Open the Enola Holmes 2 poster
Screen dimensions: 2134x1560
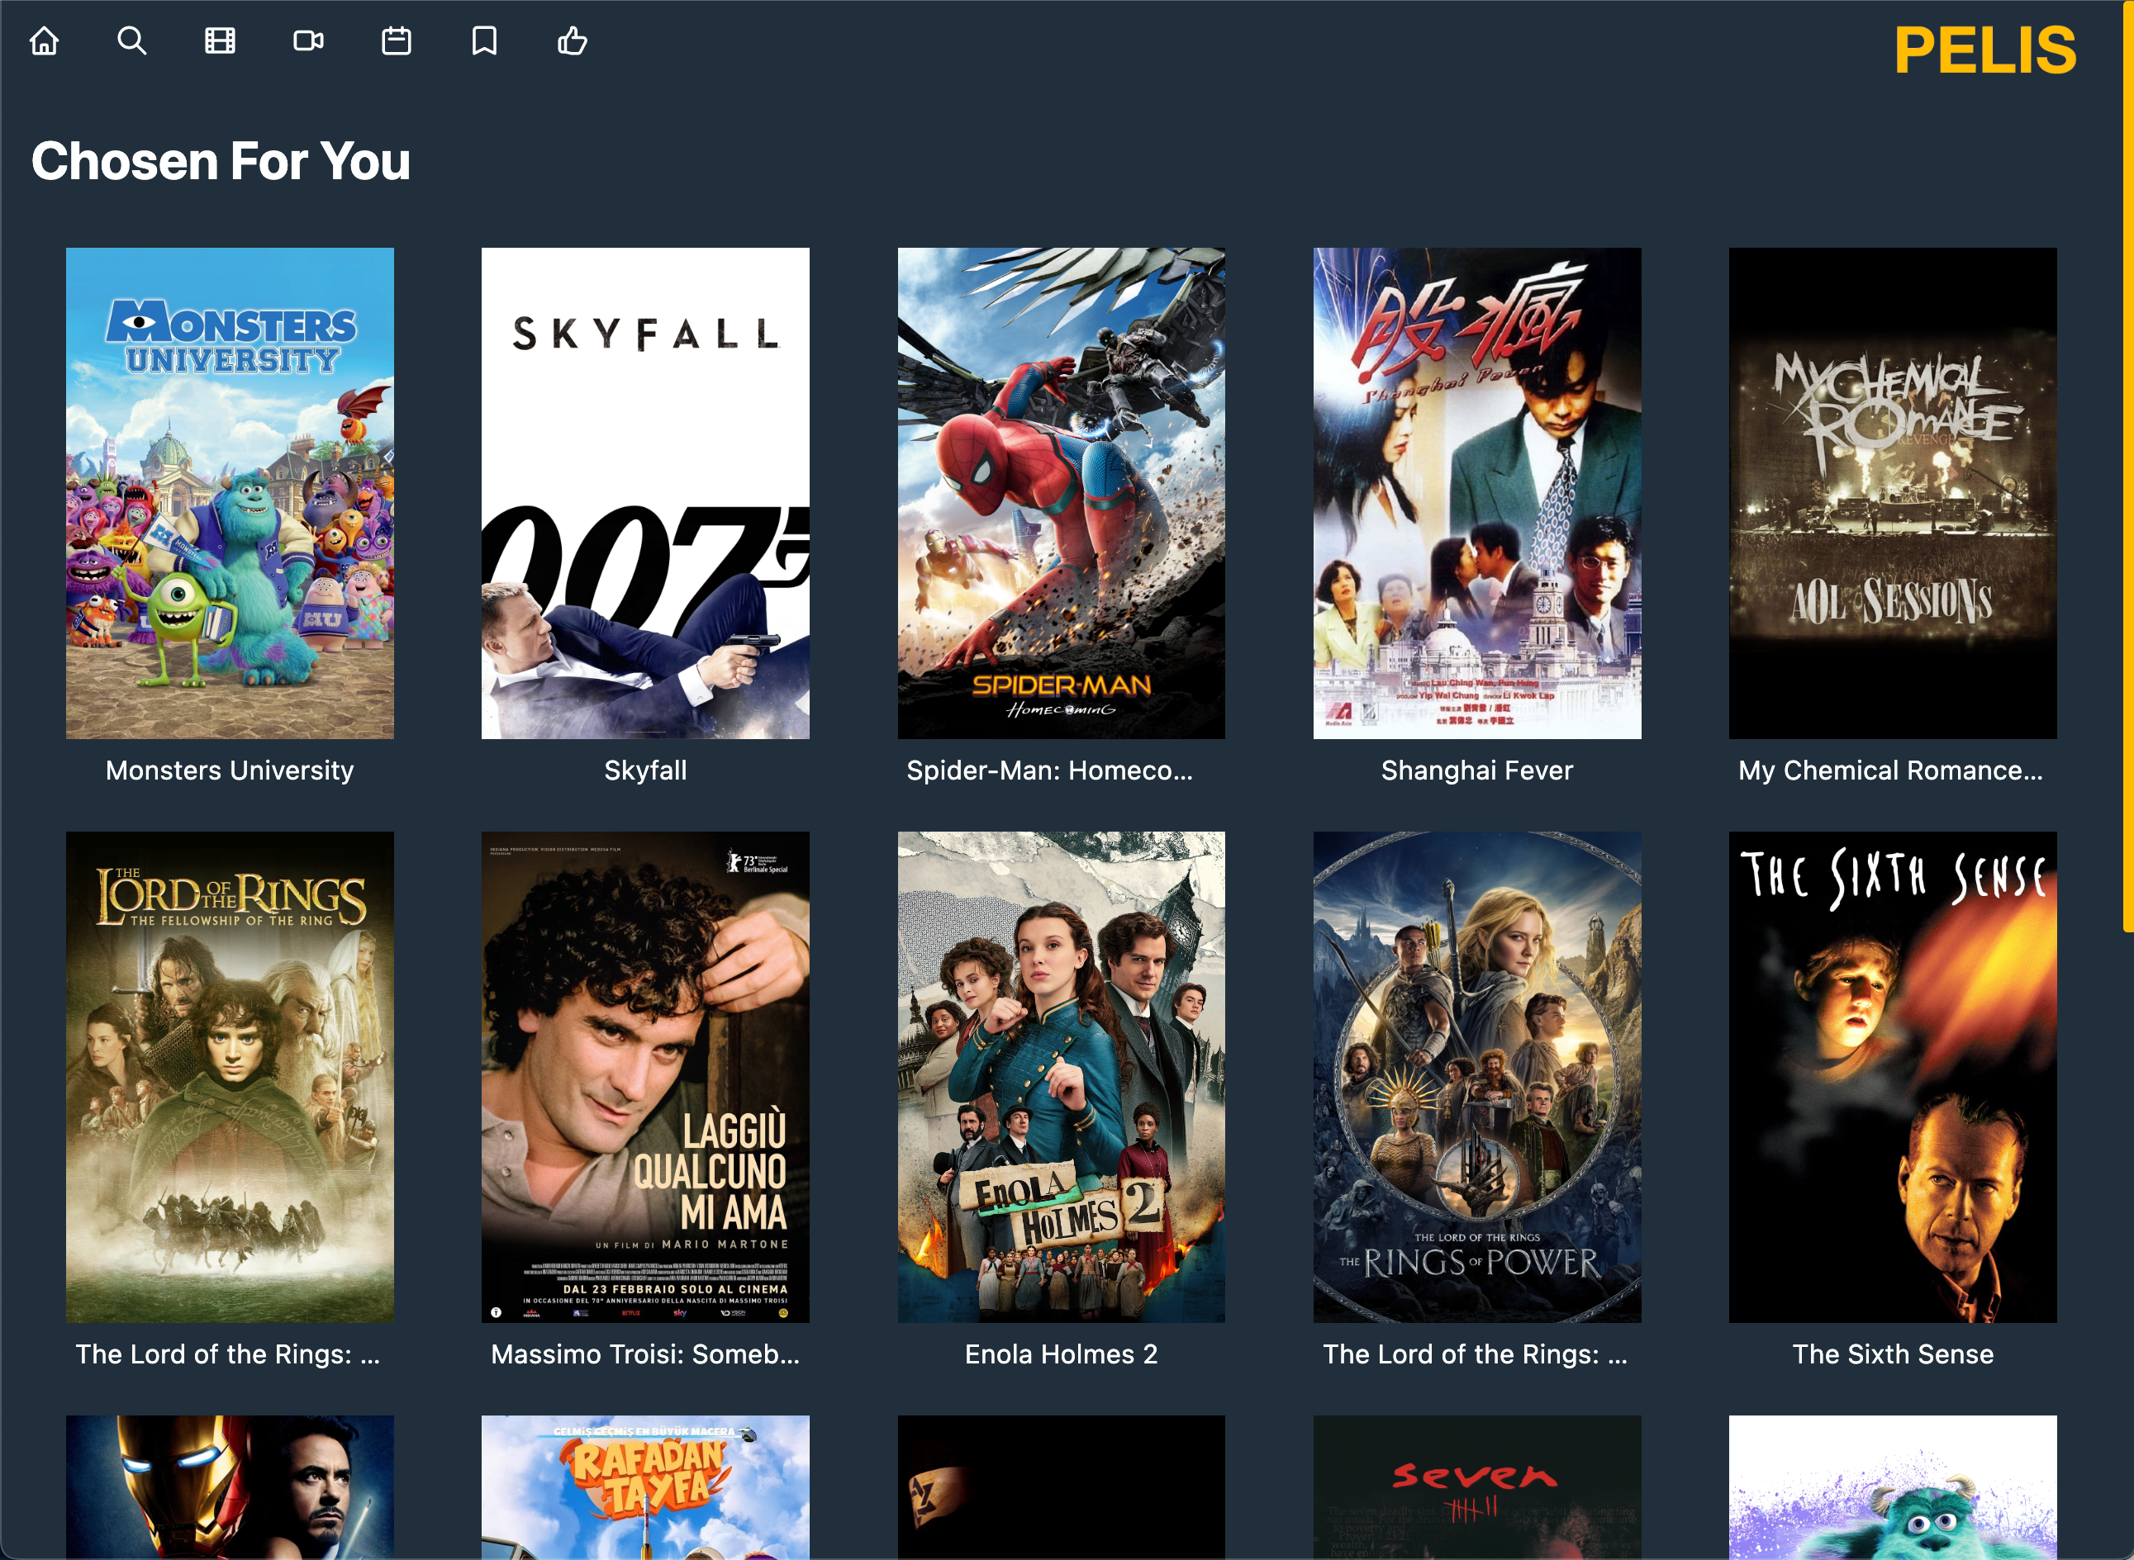[x=1061, y=1077]
